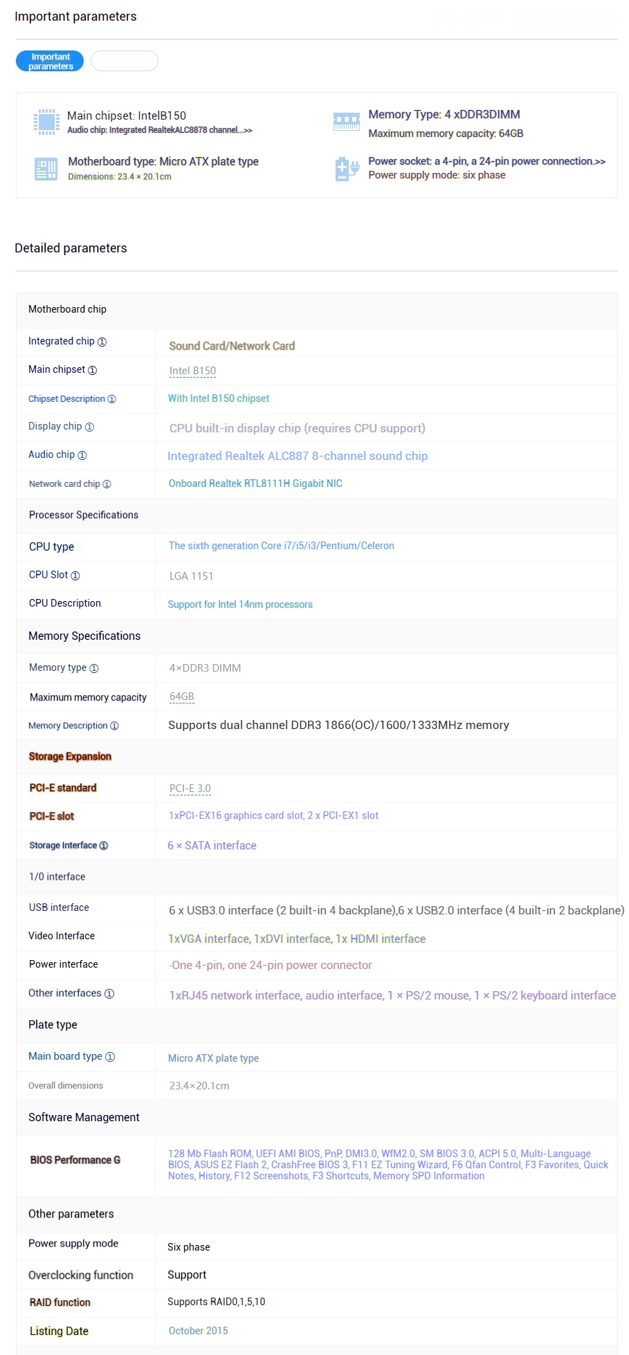
Task: Click the One 4-pin, one 24-pin connector text
Action: (x=271, y=965)
